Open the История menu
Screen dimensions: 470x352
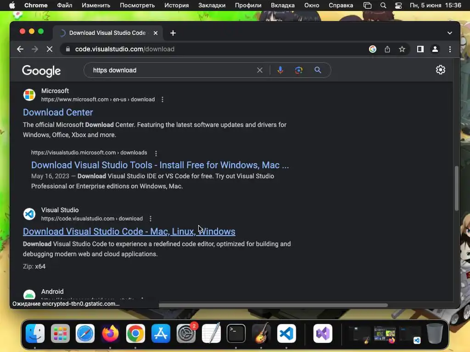click(177, 5)
